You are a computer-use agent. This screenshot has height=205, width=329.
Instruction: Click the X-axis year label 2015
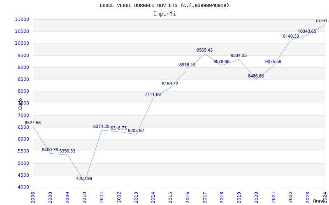pos(170,198)
